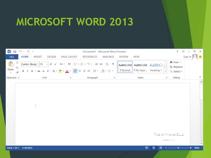This screenshot has height=158, width=211.
Task: Open the Find dropdown arrow
Action: [181, 62]
